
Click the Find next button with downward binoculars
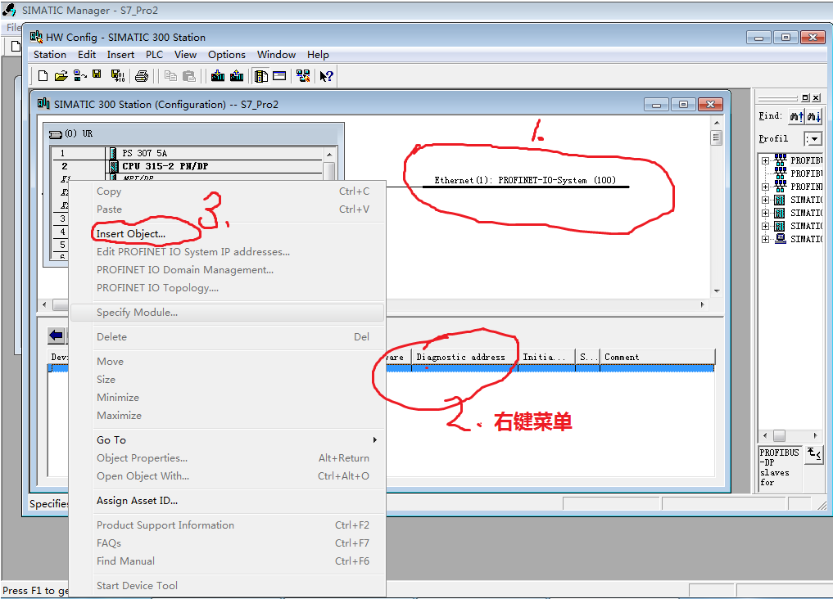813,115
